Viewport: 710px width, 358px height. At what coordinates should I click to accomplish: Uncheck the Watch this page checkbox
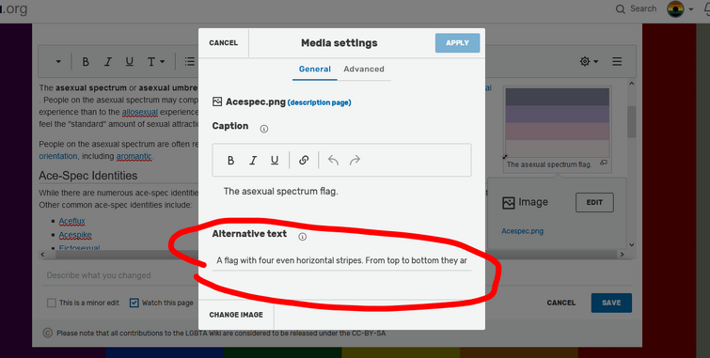[x=134, y=303]
